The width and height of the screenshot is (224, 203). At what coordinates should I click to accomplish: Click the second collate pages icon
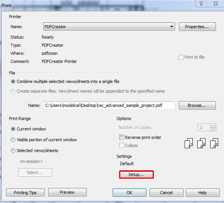click(x=201, y=143)
